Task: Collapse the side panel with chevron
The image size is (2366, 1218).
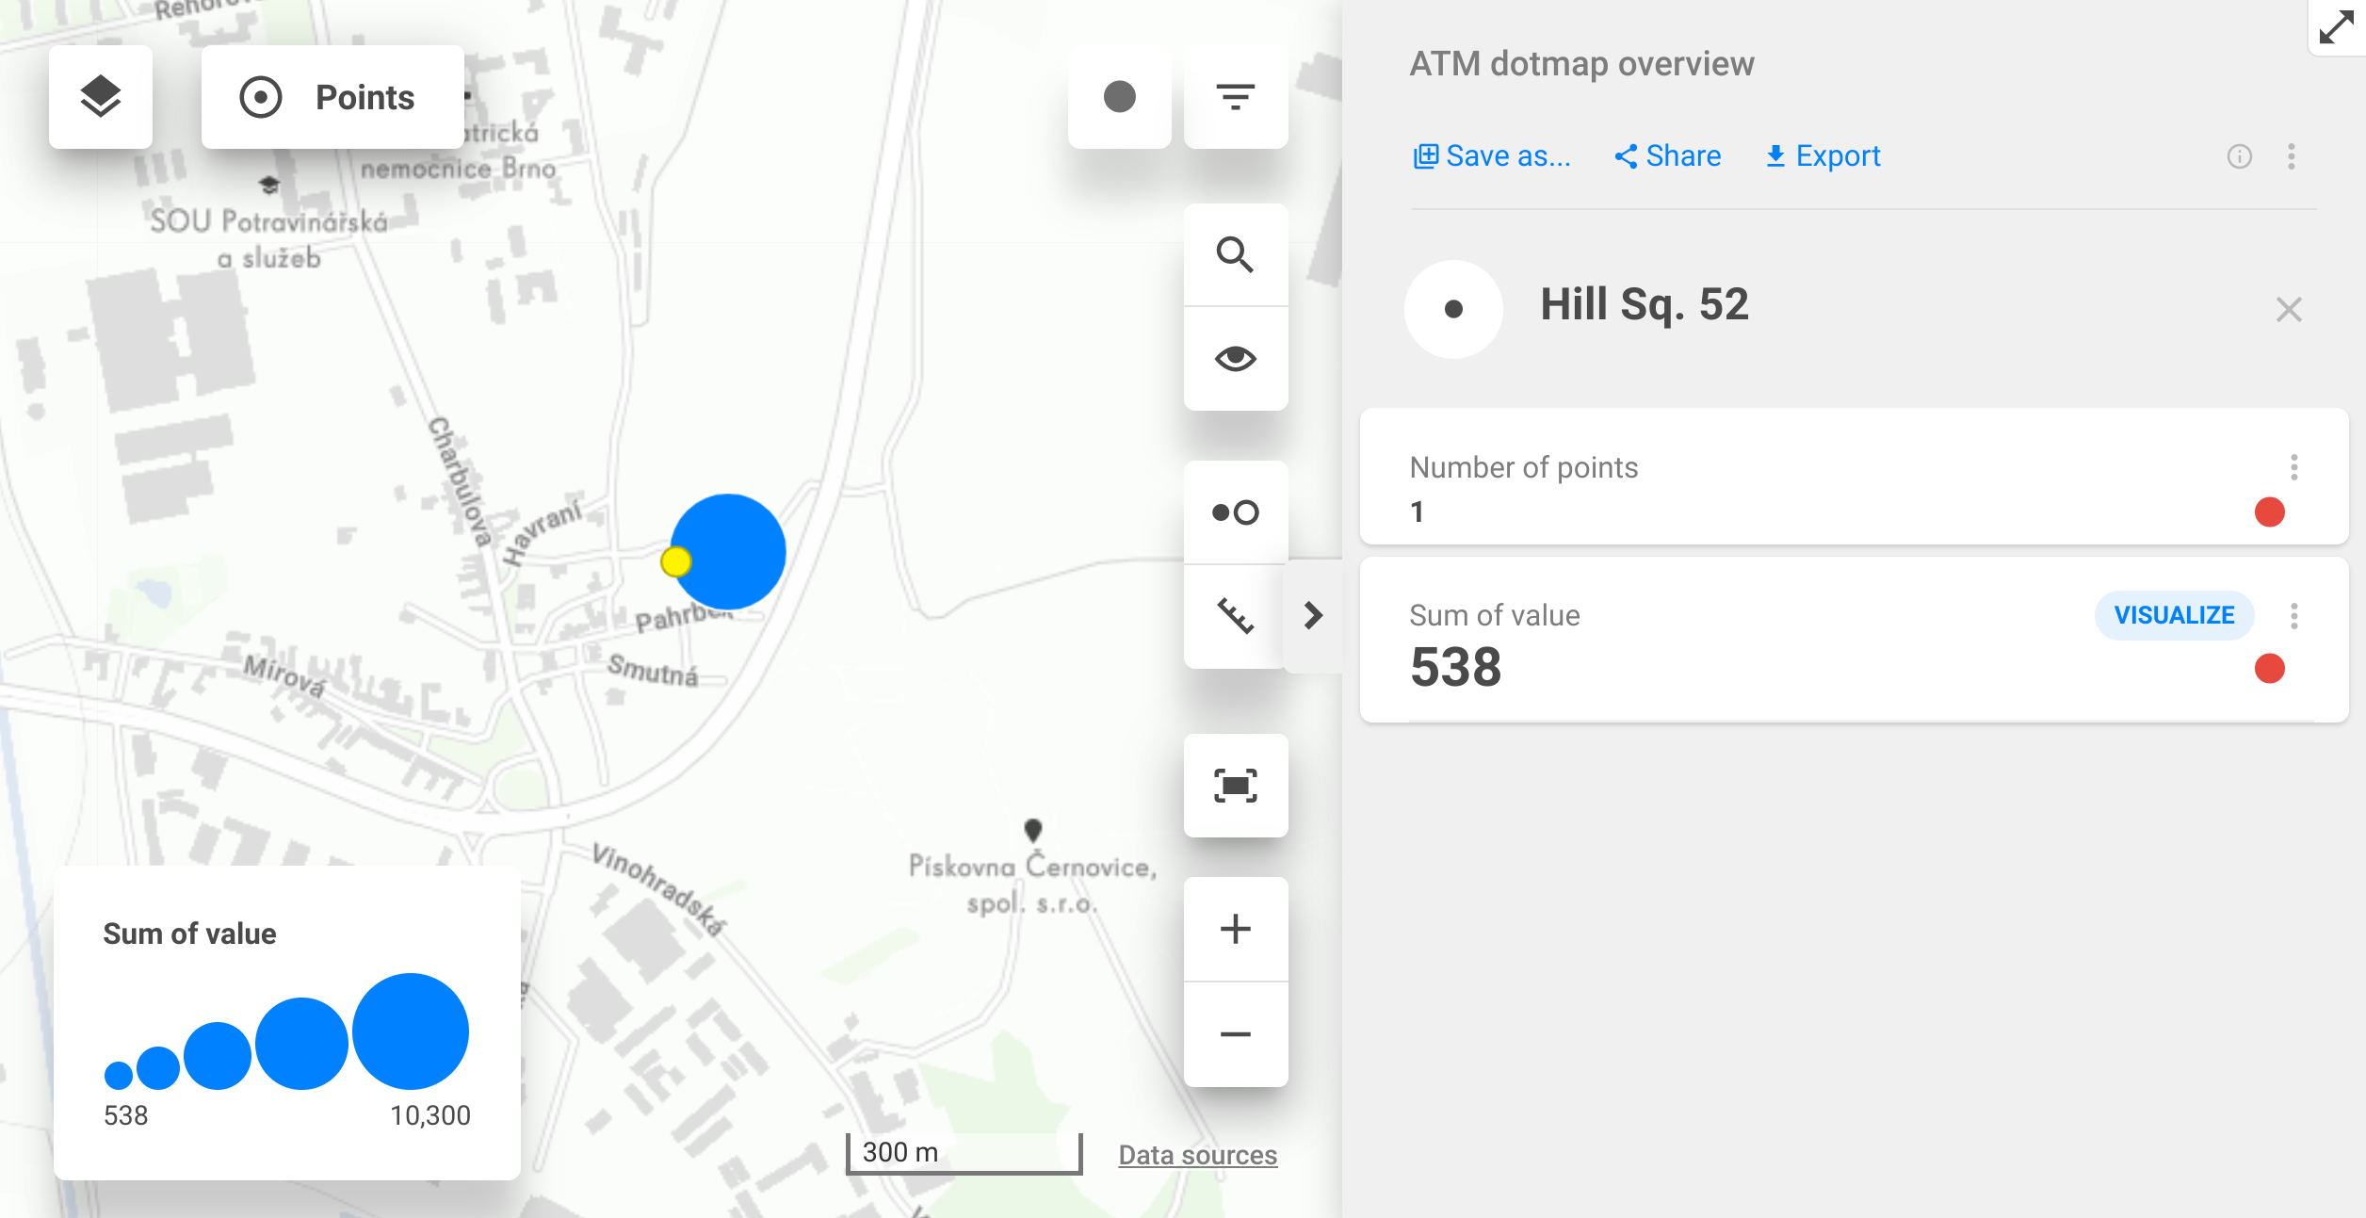Action: pos(1313,616)
